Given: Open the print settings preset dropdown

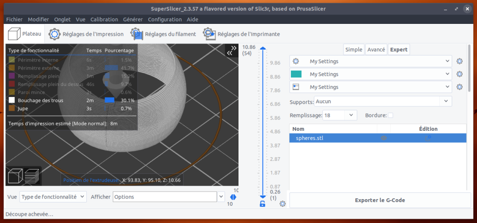Looking at the screenshot, I should tap(371, 61).
